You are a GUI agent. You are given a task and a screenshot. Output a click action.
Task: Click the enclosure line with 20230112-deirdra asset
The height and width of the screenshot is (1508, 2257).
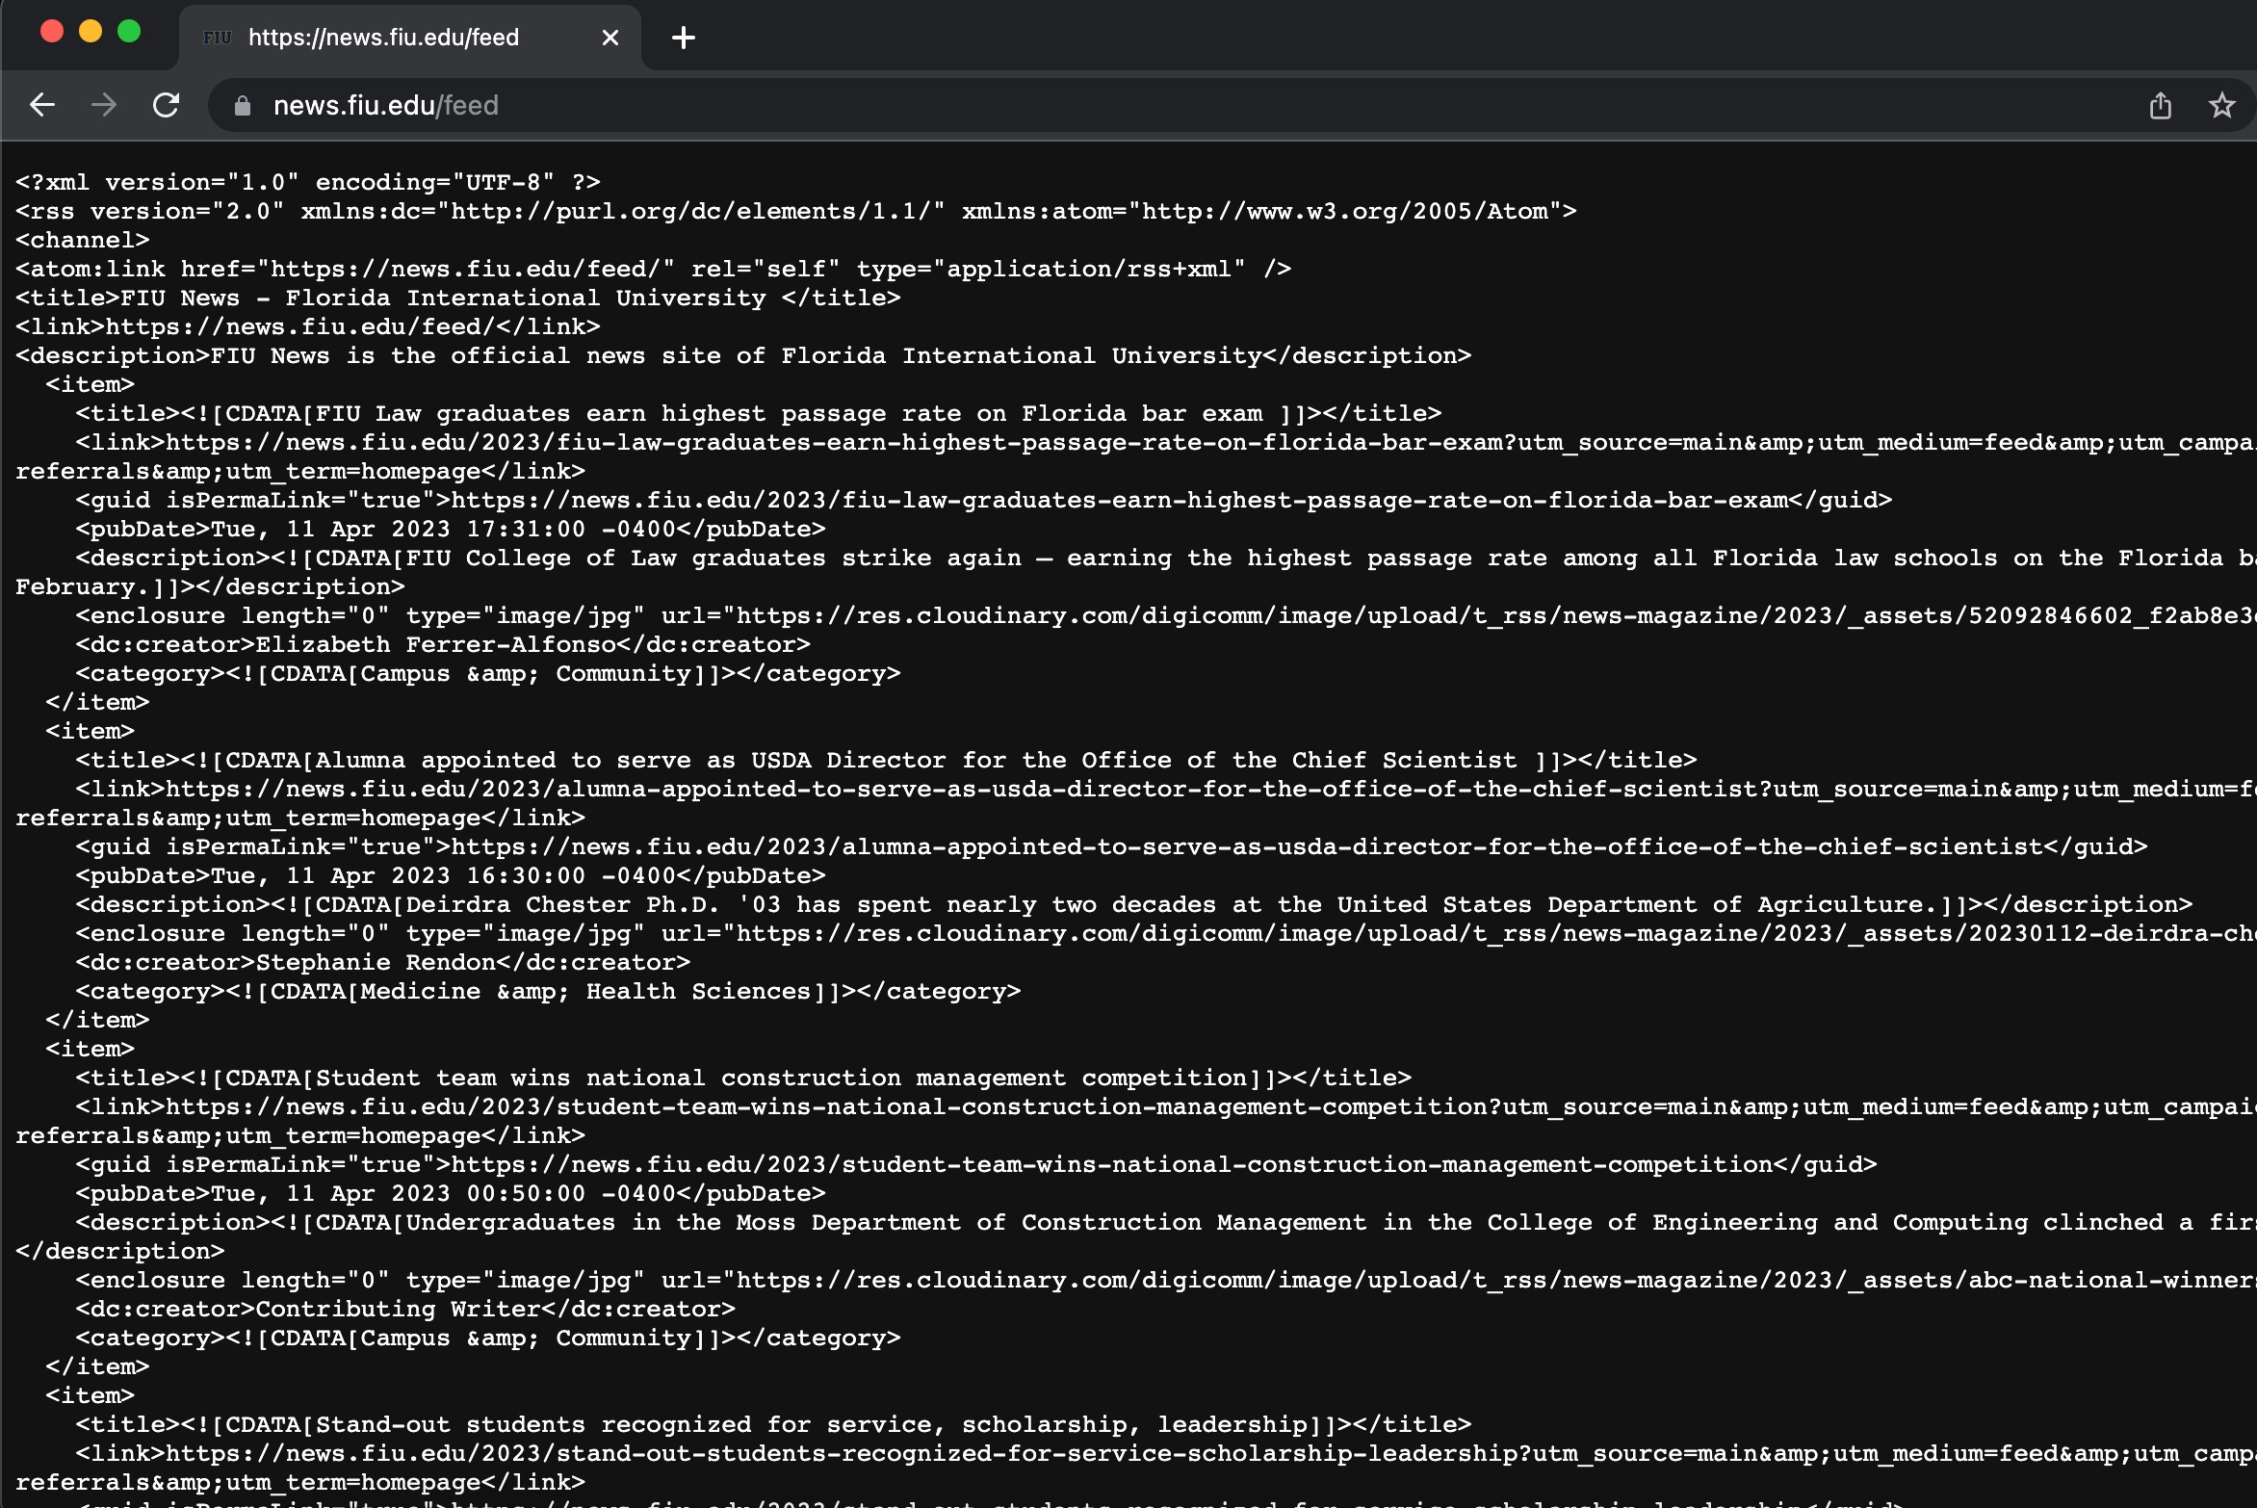1166,933
